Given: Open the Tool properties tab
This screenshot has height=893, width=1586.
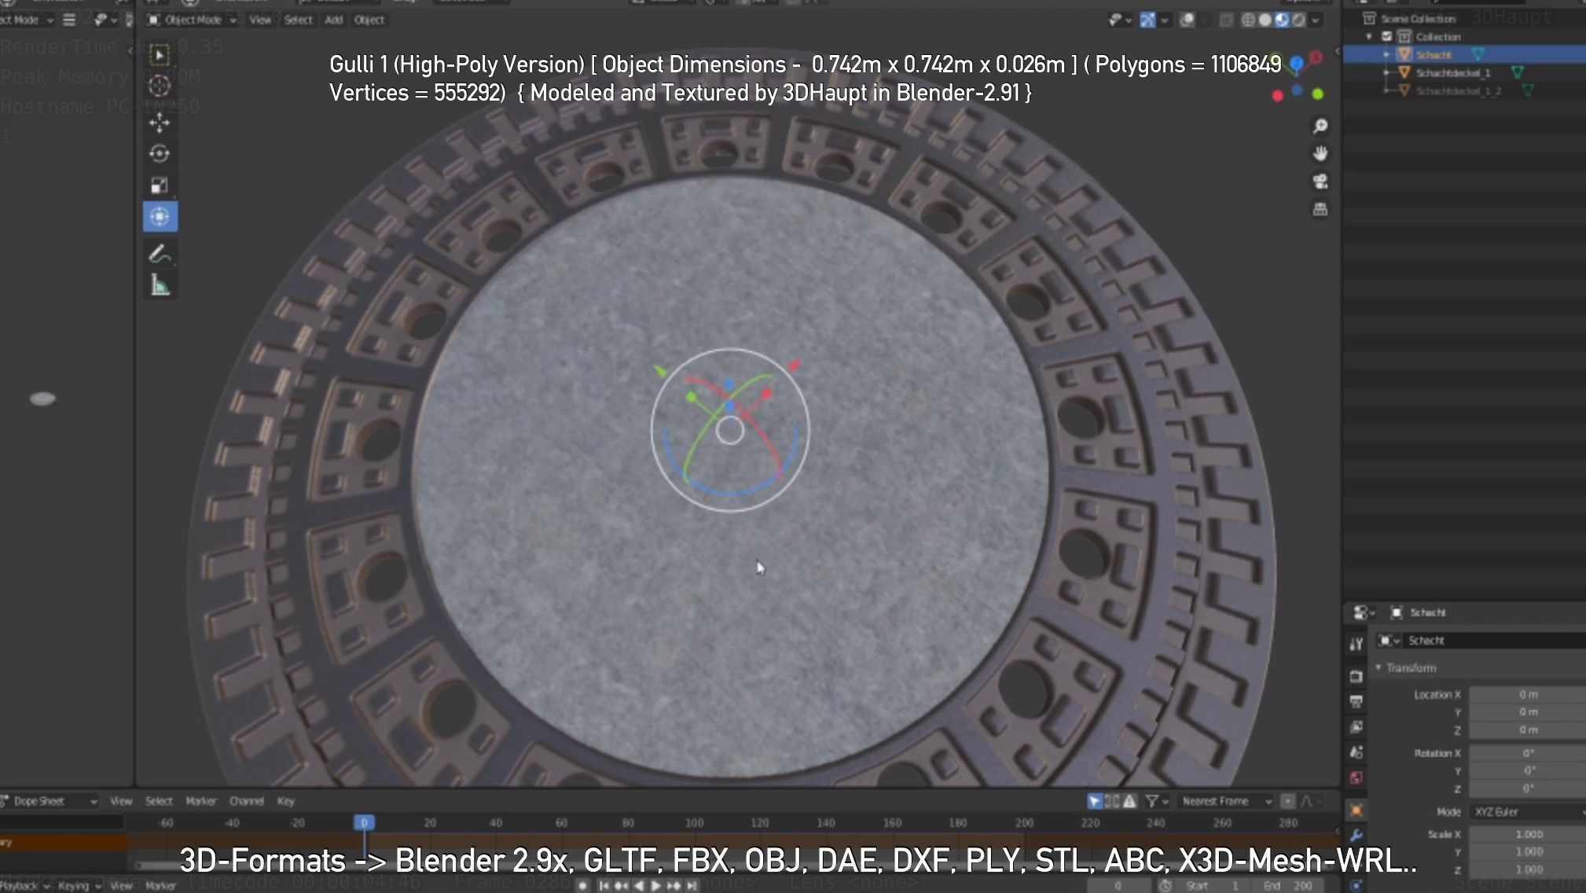Looking at the screenshot, I should 1356,644.
